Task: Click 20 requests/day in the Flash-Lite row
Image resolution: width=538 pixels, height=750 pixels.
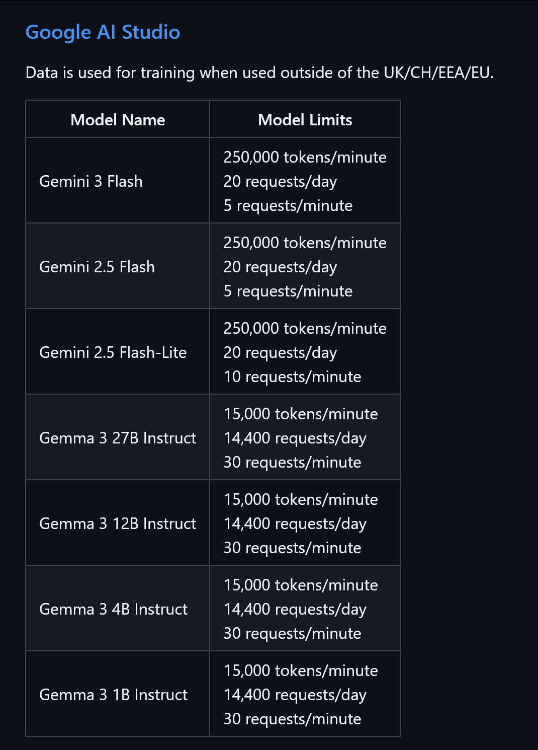Action: point(280,352)
